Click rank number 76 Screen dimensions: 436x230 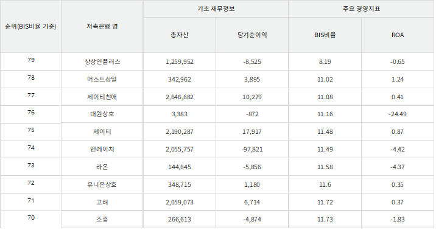(x=31, y=113)
